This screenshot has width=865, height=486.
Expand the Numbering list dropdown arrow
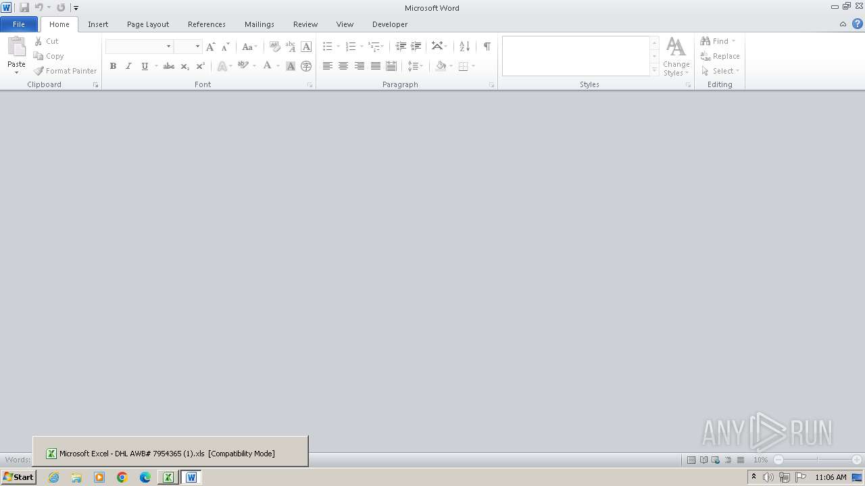(362, 47)
